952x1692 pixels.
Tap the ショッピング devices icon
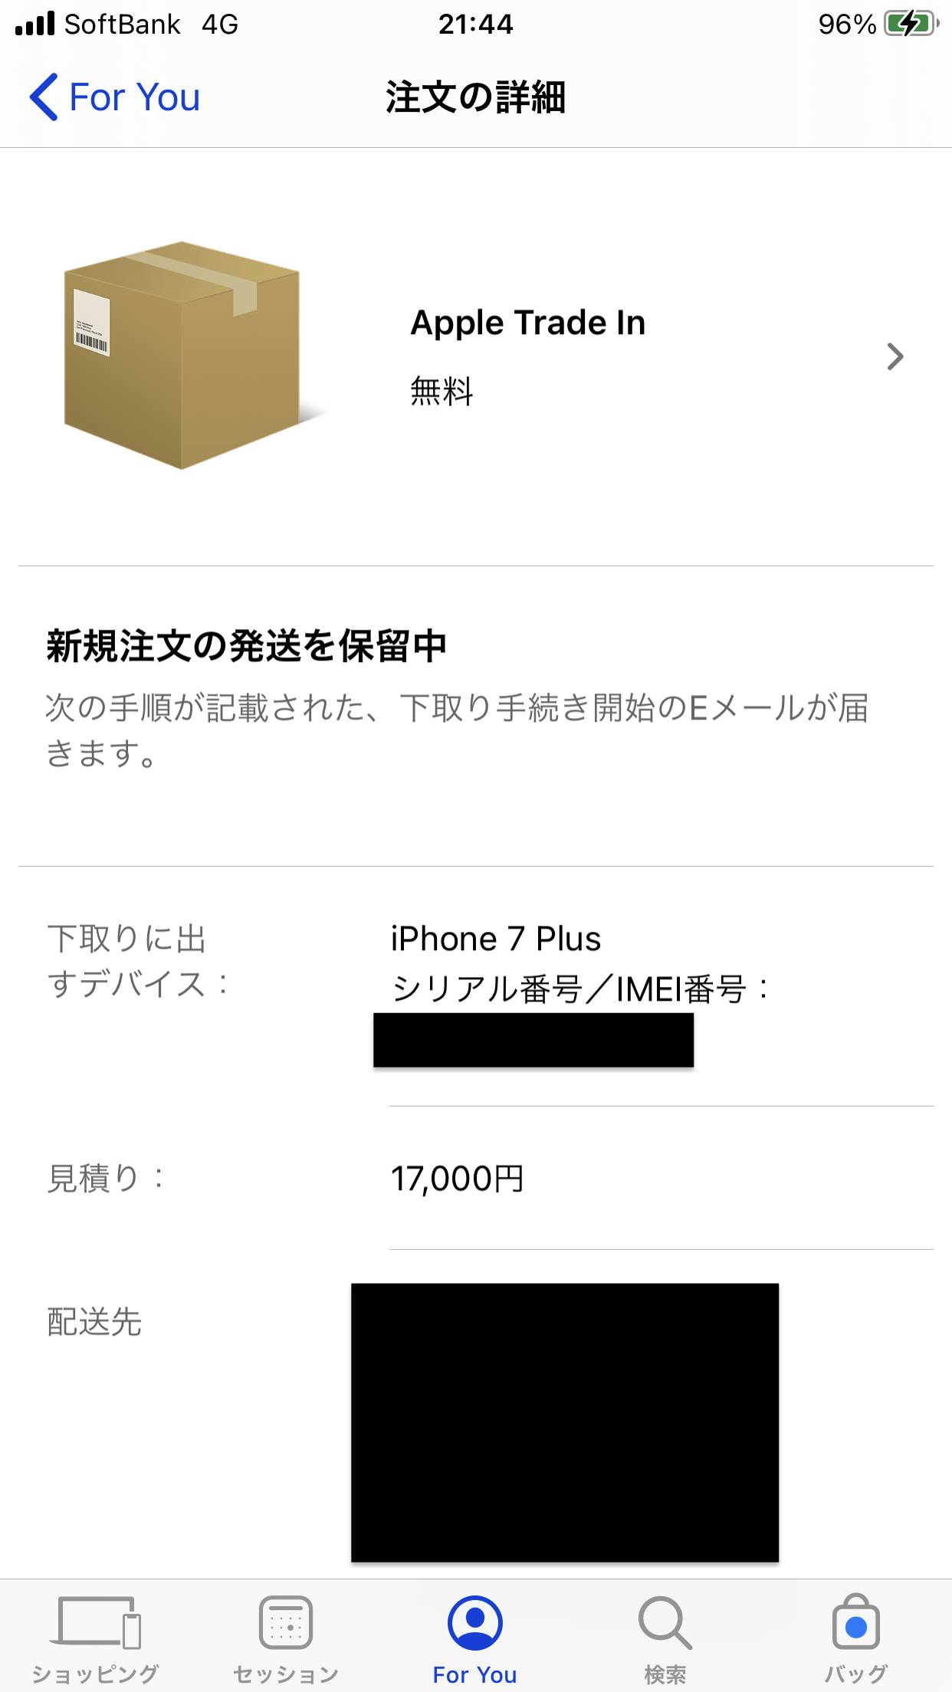[96, 1621]
